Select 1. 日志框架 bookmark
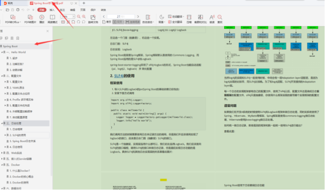Image resolution: width=326 pixels, height=190 pixels. click(x=16, y=129)
